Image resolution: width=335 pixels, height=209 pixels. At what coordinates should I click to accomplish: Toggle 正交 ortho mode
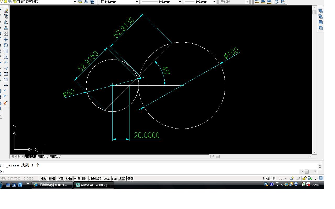tap(60, 178)
